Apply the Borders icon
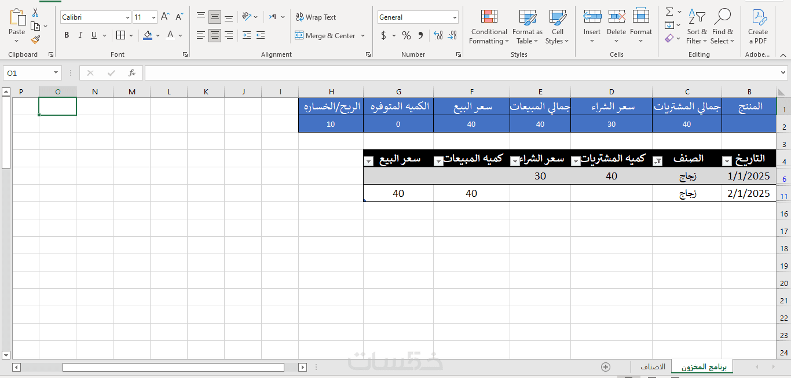The height and width of the screenshot is (378, 791). coord(120,35)
